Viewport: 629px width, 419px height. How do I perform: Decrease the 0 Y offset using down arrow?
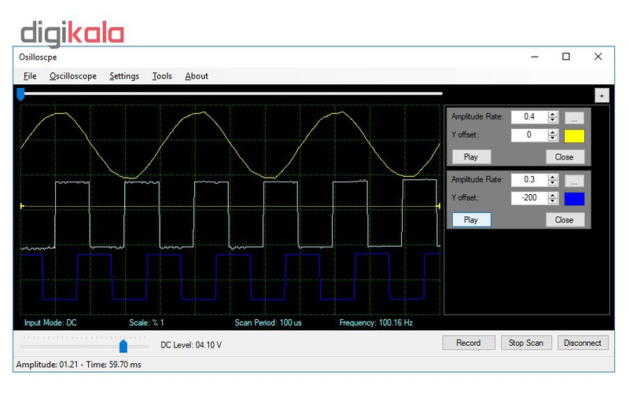pyautogui.click(x=553, y=138)
